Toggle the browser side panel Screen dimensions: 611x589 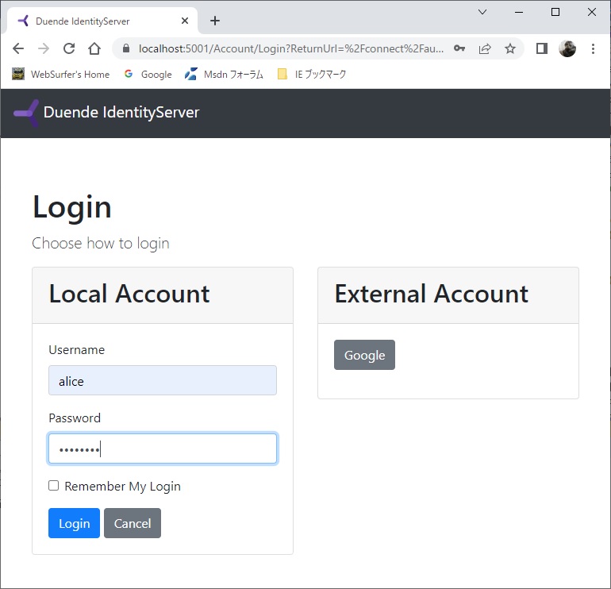point(542,48)
